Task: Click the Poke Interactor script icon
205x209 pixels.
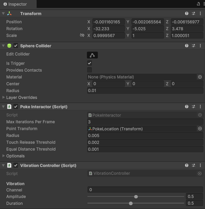Action: 9,107
